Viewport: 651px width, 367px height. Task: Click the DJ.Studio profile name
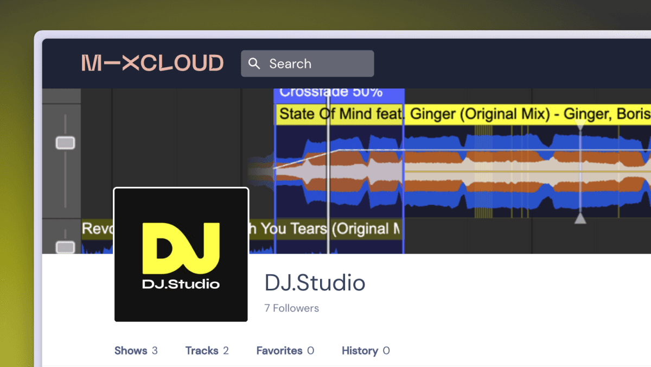point(315,283)
